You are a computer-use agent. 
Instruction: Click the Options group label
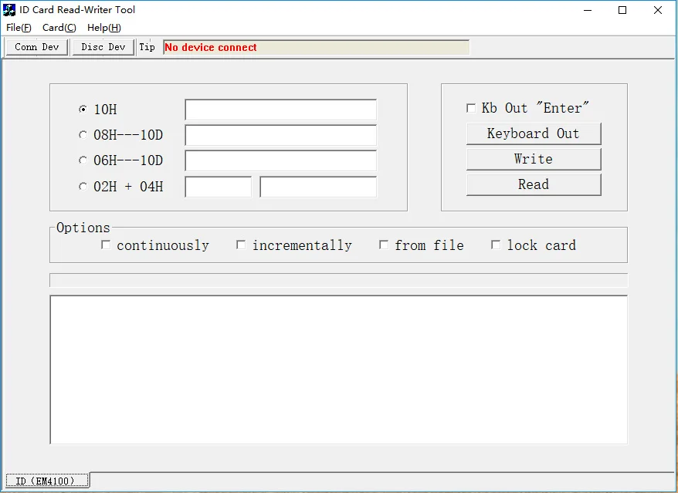[83, 228]
